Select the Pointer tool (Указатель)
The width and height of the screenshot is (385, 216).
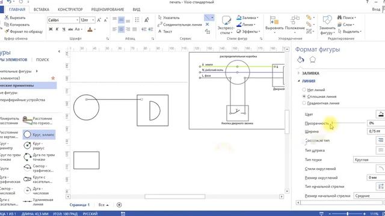[169, 17]
